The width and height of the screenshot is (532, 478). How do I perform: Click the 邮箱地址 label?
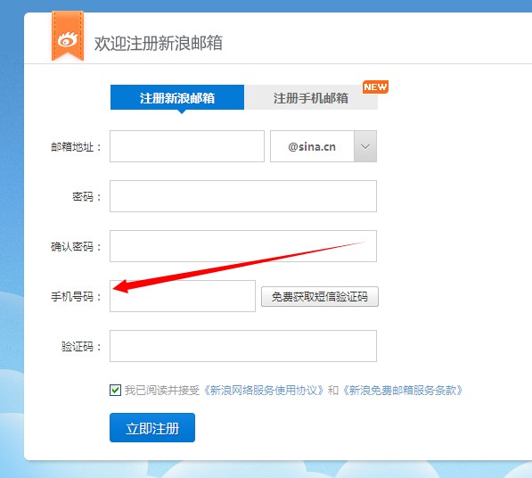76,147
